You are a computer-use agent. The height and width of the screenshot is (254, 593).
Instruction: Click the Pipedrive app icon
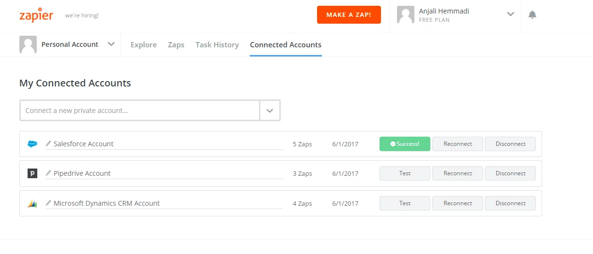(32, 173)
